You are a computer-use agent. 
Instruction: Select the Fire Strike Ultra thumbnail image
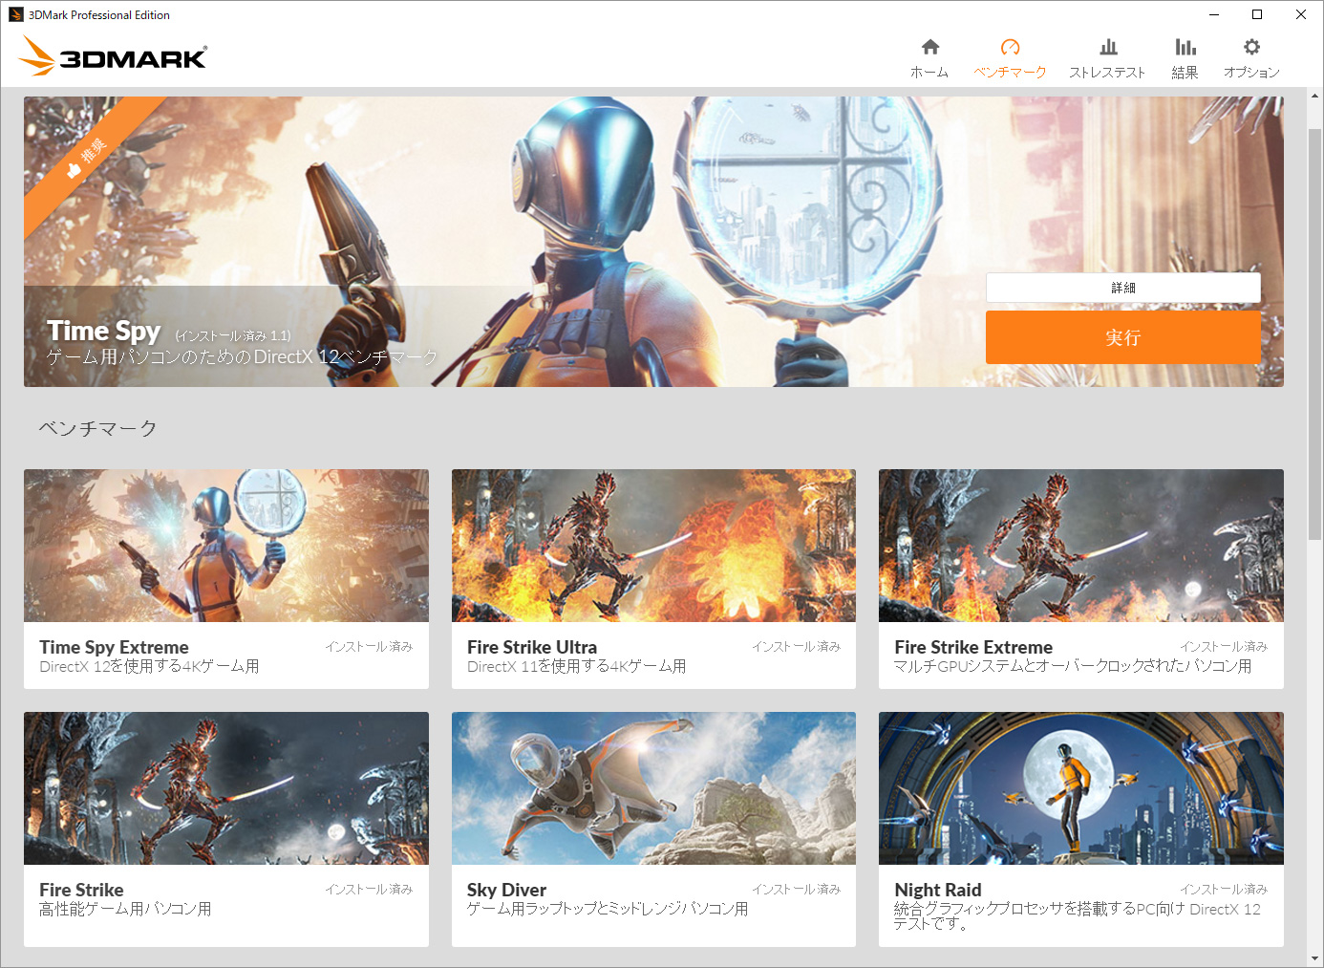coord(653,546)
